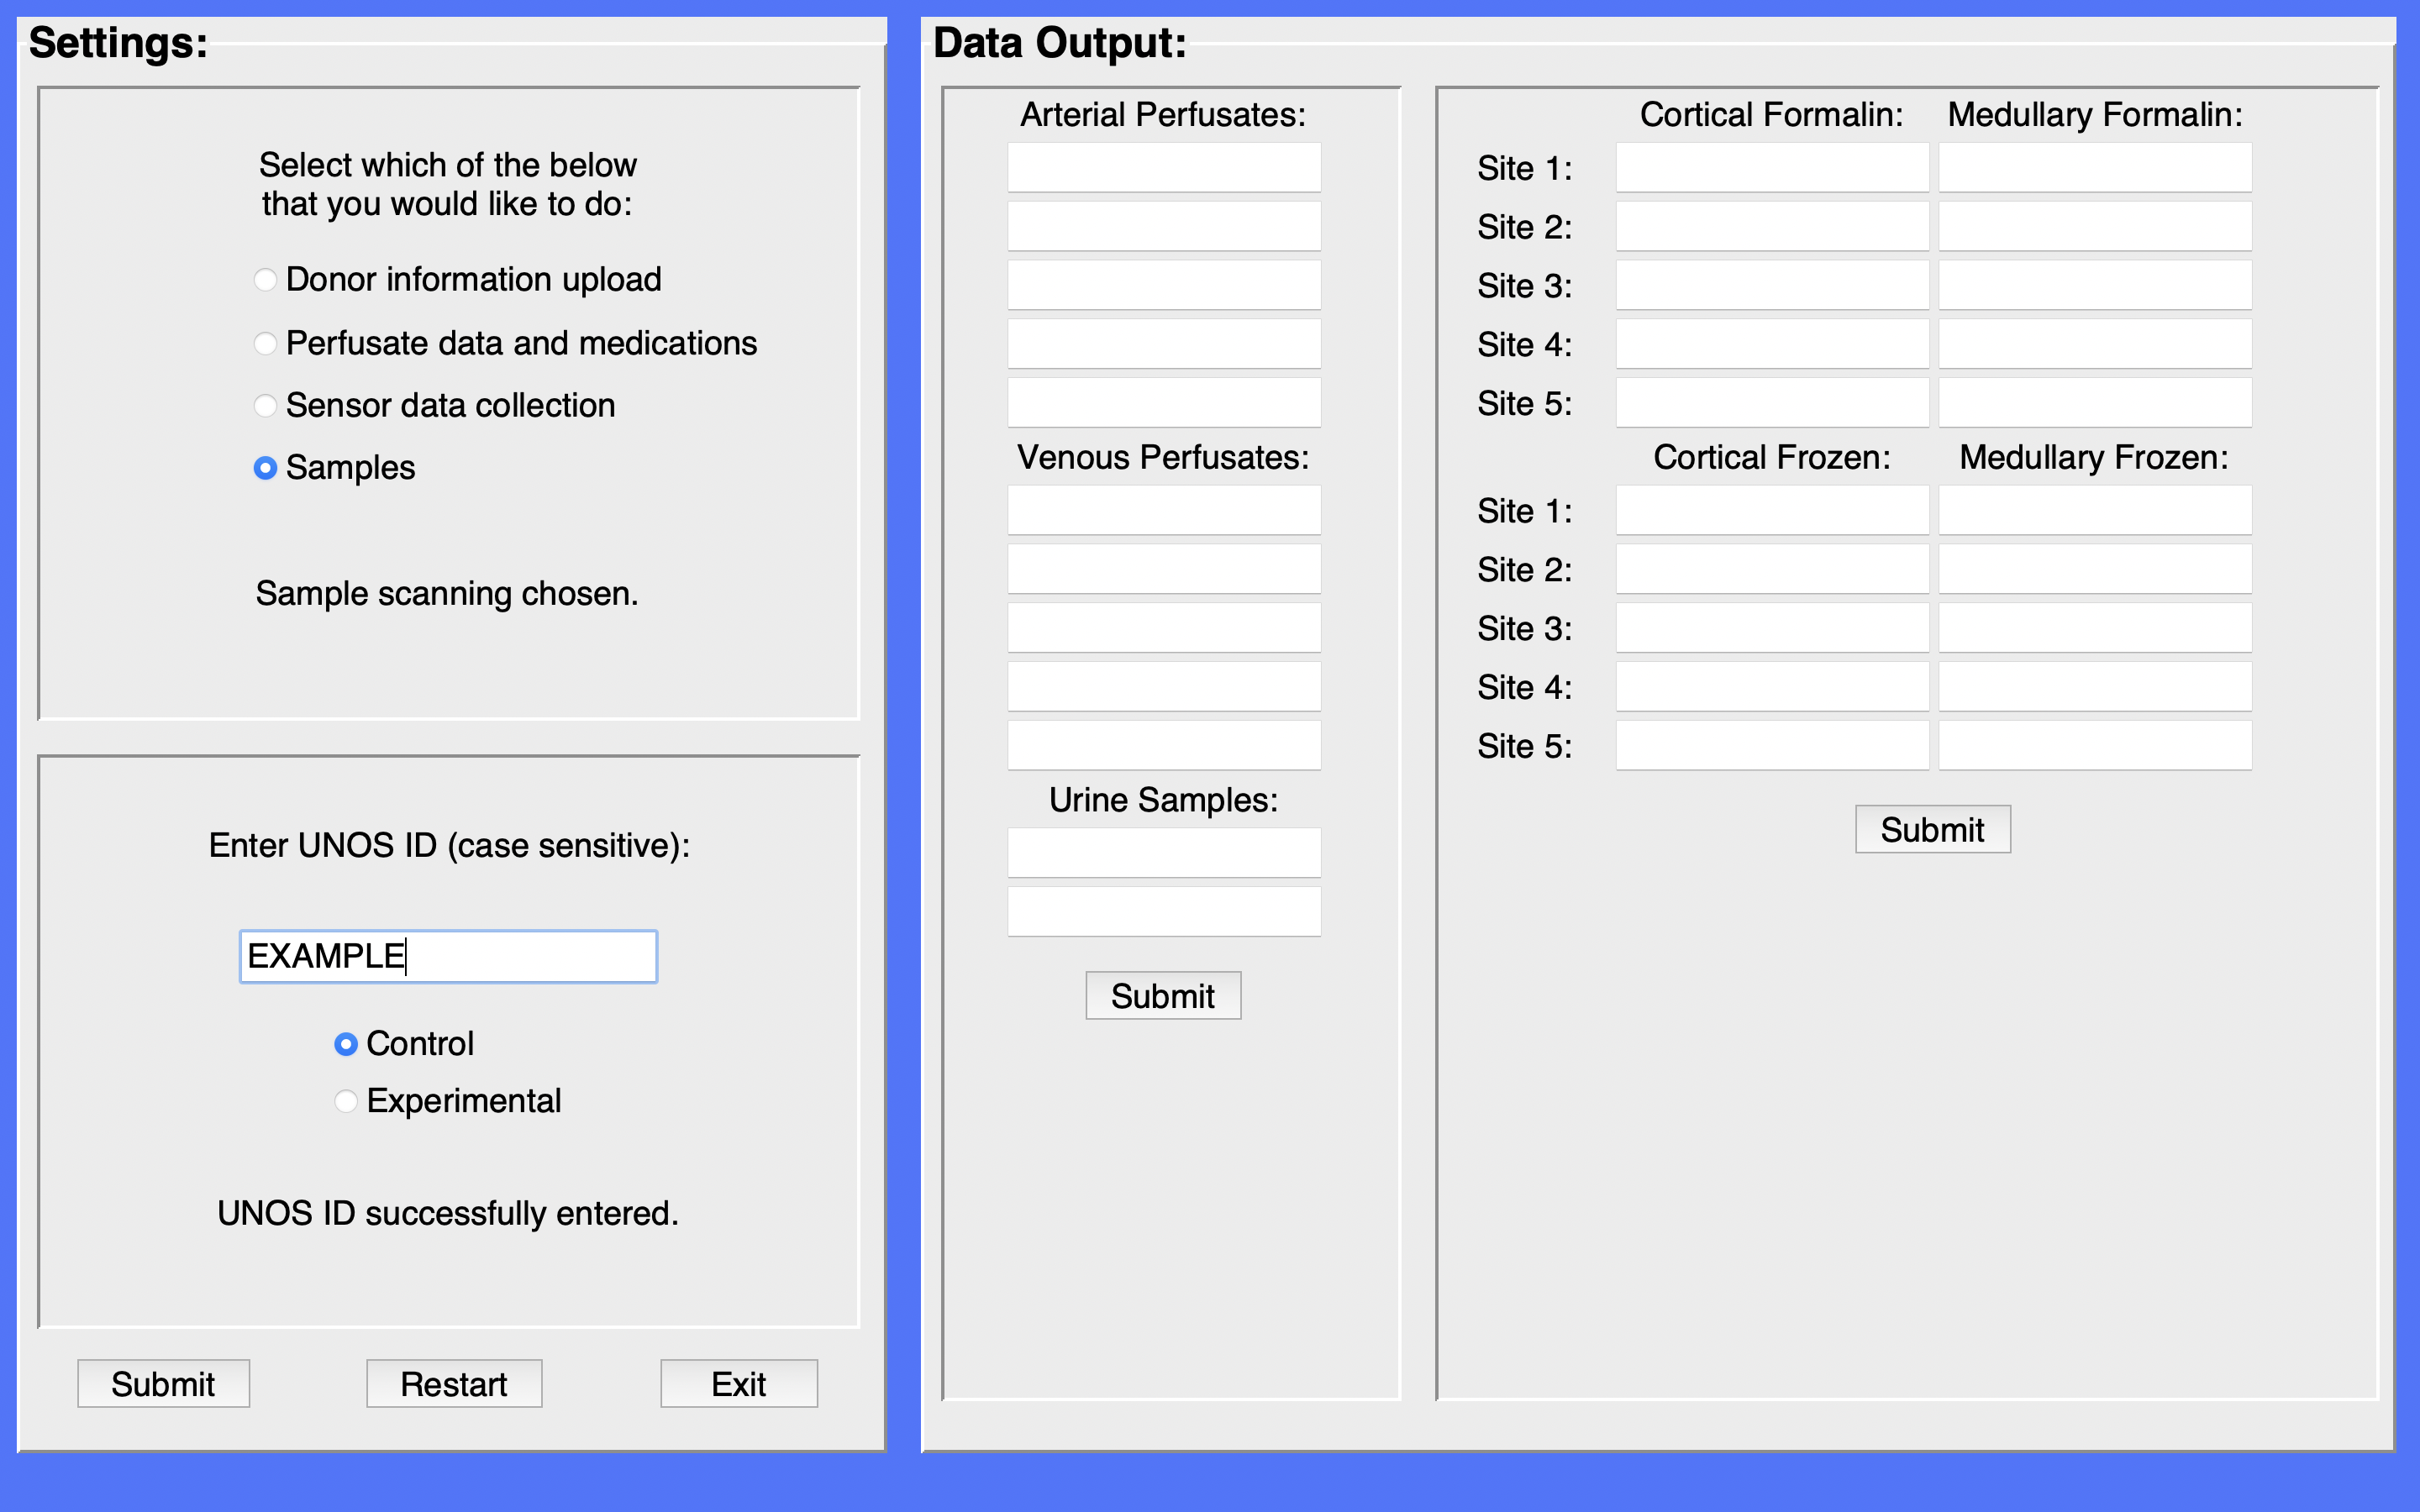Click the 'Cortical Formalin:' column heading

tap(1772, 115)
